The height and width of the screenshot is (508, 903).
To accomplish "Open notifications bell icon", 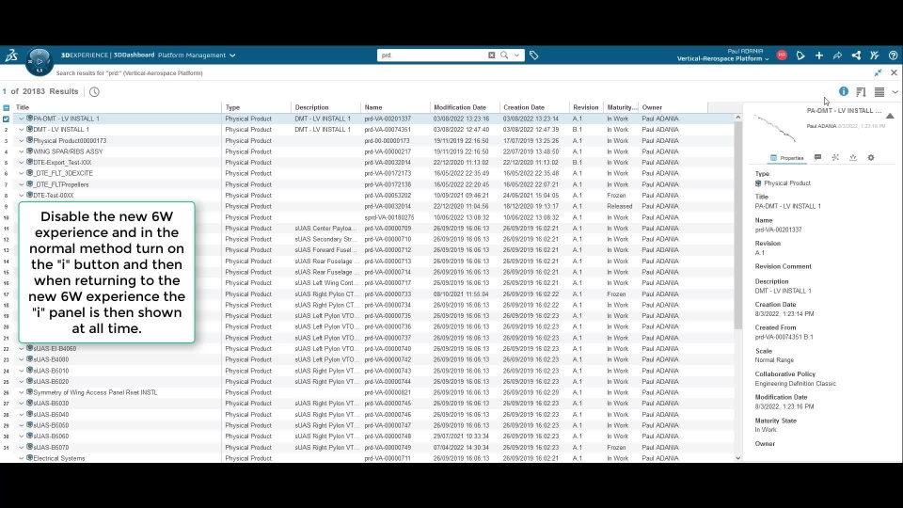I will point(800,56).
